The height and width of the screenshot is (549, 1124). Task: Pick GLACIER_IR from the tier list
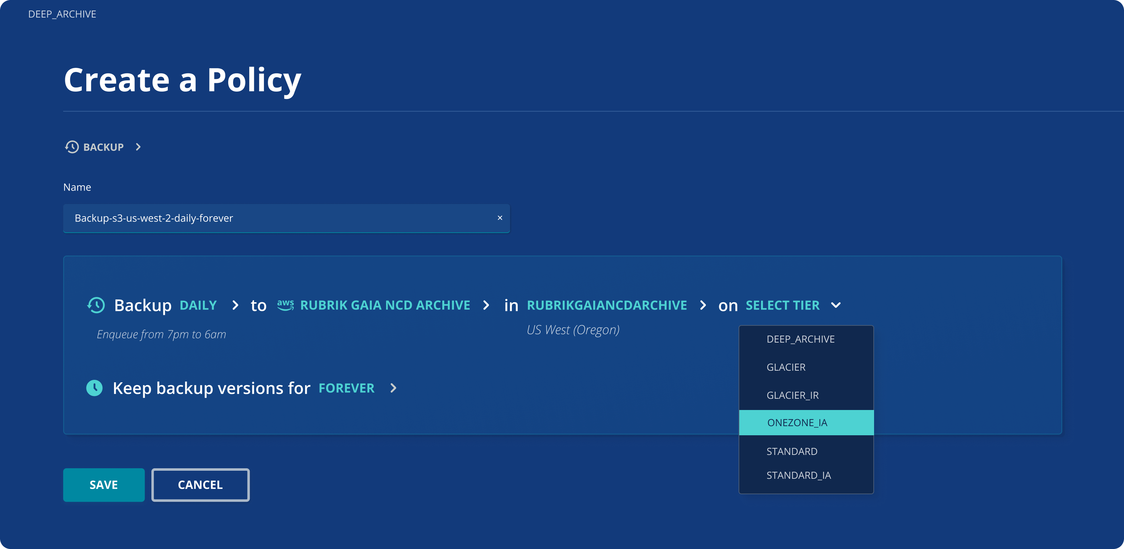click(x=806, y=395)
